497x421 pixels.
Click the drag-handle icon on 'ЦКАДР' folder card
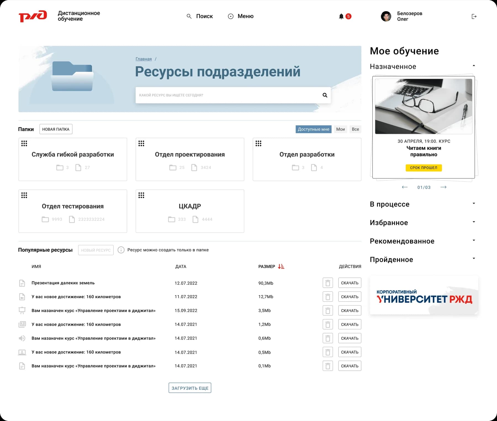[x=141, y=195]
